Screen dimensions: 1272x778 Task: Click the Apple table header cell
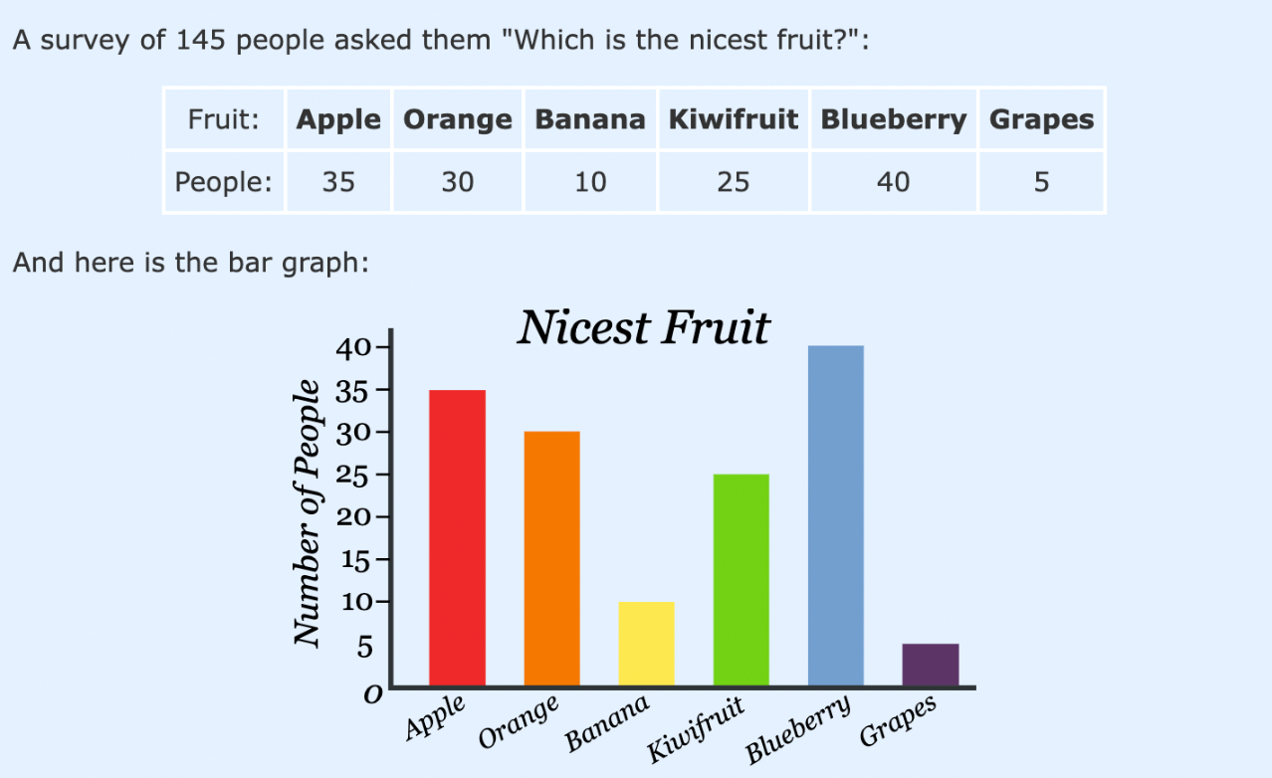[x=338, y=119]
